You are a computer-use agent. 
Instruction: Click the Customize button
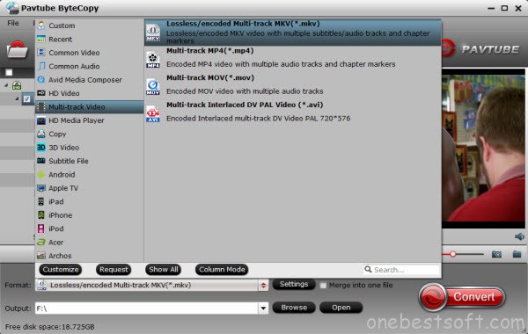[61, 270]
